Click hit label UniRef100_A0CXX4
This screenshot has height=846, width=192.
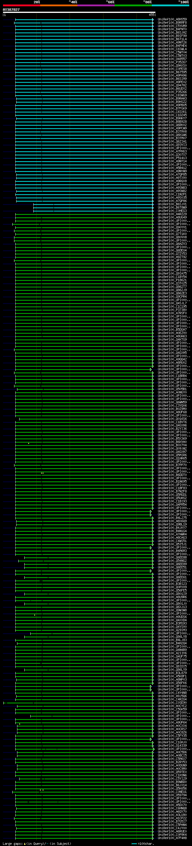[172, 725]
